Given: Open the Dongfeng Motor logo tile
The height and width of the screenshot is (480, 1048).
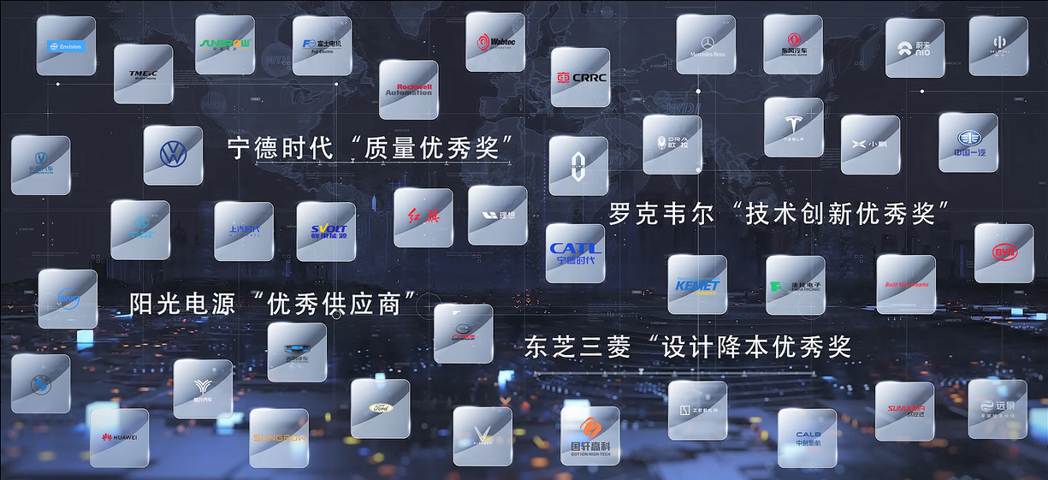Looking at the screenshot, I should click(x=795, y=44).
